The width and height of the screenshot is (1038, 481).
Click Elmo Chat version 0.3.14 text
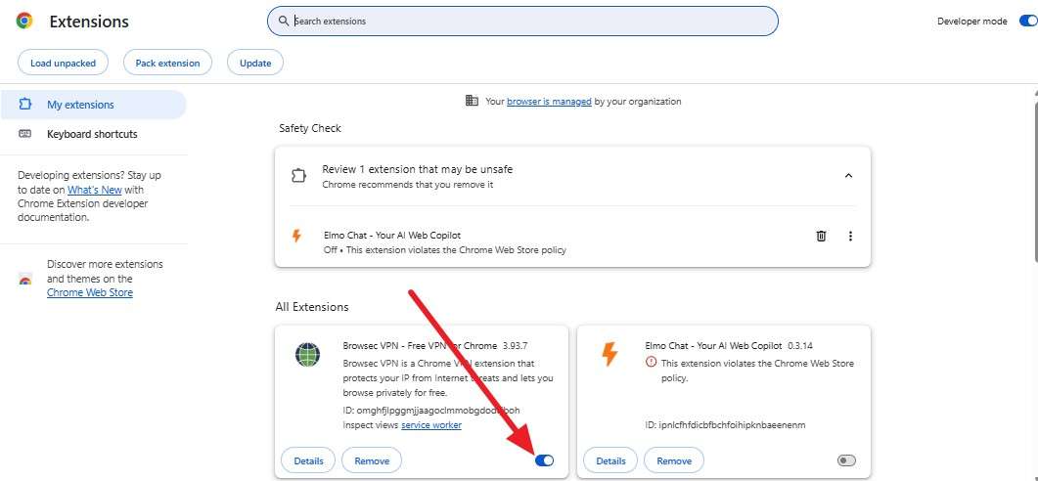pyautogui.click(x=800, y=345)
